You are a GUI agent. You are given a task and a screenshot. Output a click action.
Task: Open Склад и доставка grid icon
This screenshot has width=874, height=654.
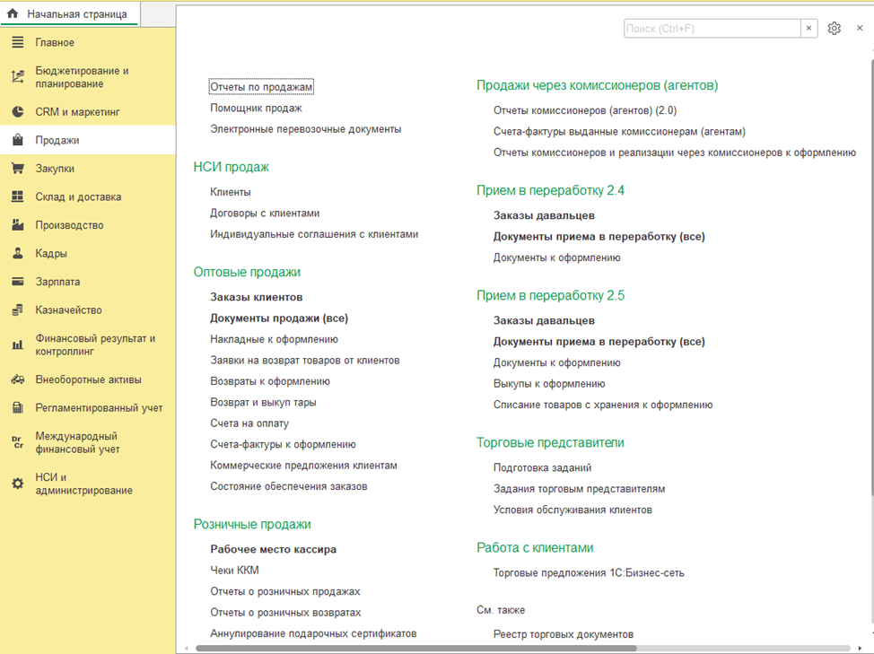click(x=17, y=196)
